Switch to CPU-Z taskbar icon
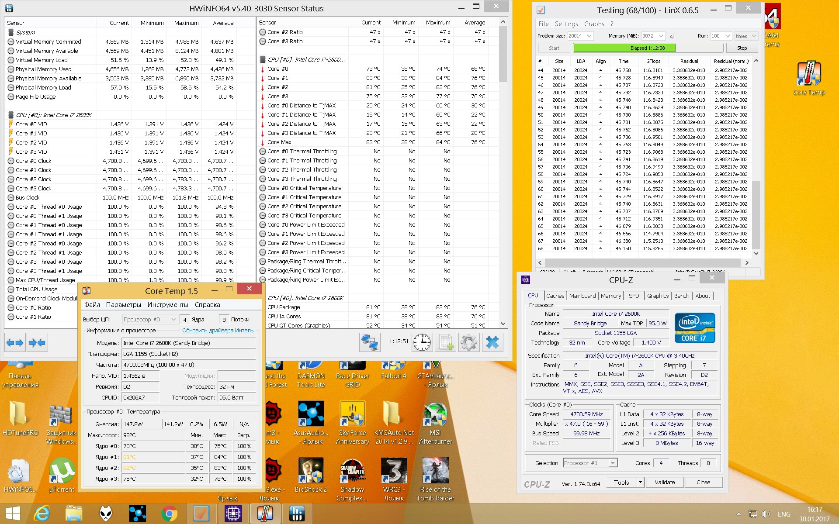 click(233, 514)
